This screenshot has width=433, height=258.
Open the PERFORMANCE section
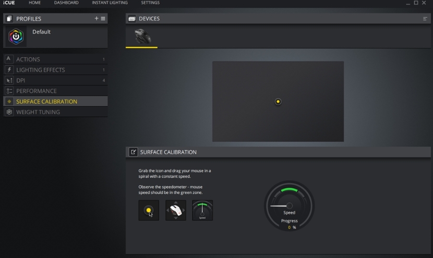[x=55, y=91]
